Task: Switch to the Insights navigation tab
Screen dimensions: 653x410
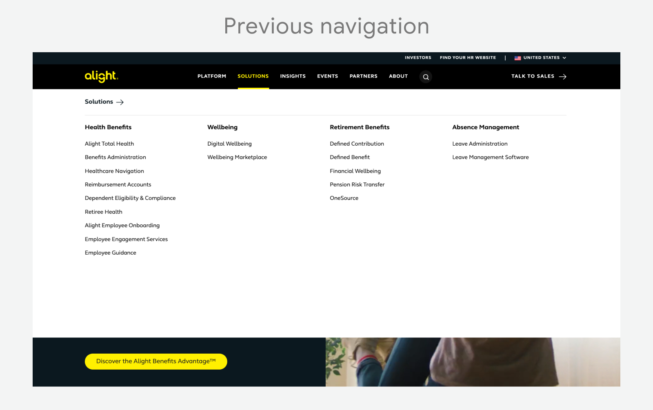Action: click(x=293, y=76)
